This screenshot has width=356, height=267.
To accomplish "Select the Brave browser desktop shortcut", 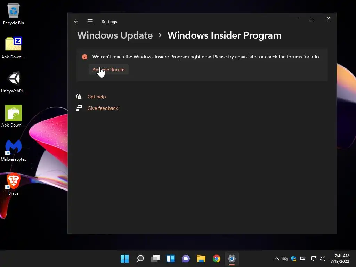I will (14, 184).
